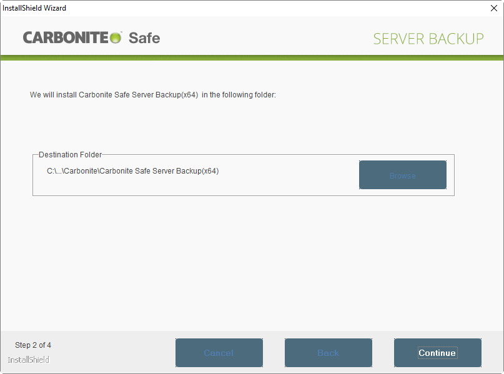Cancel the installation wizard
The image size is (504, 374).
click(219, 353)
